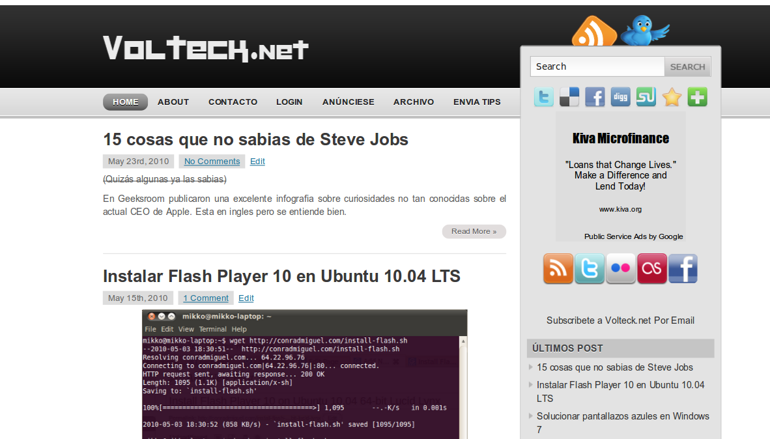Click the StumbleUpon share icon

(646, 97)
